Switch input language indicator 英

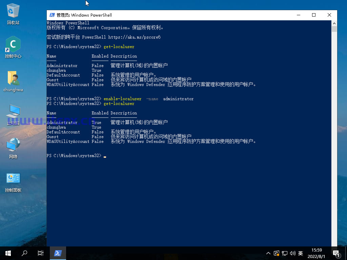click(x=301, y=253)
